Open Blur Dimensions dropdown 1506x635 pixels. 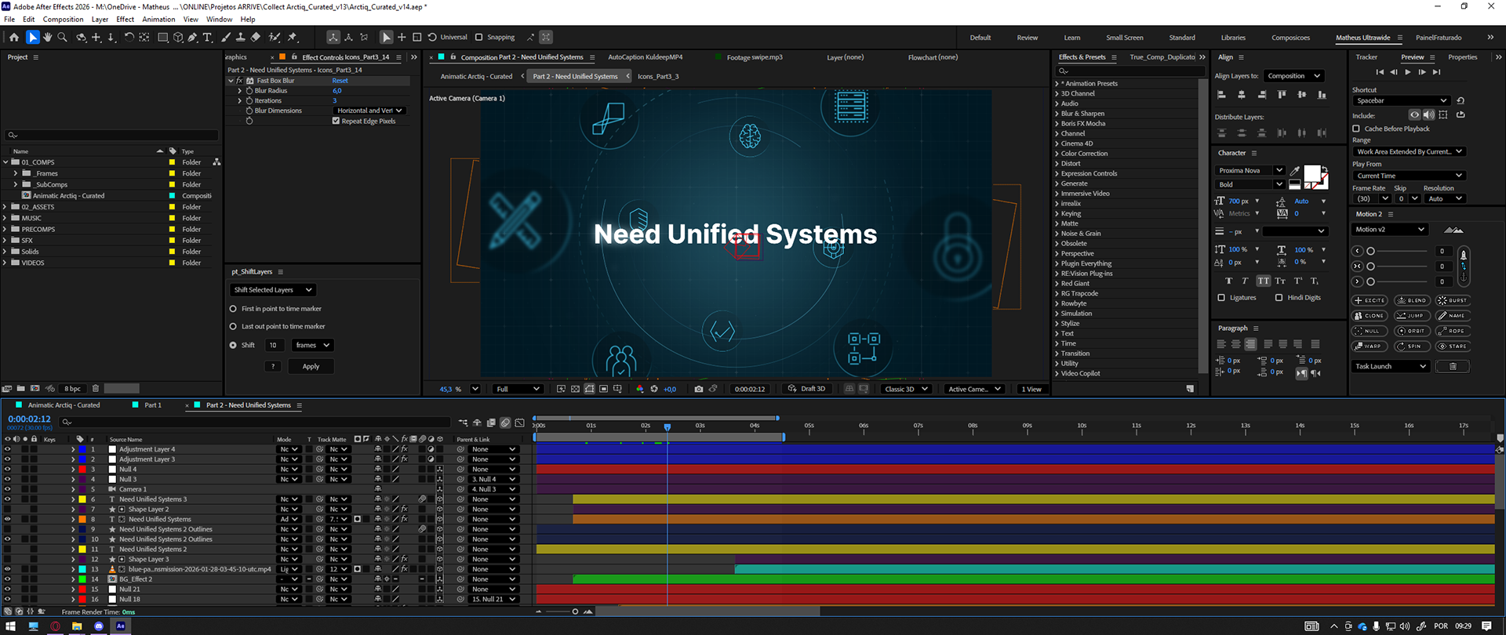click(x=369, y=111)
